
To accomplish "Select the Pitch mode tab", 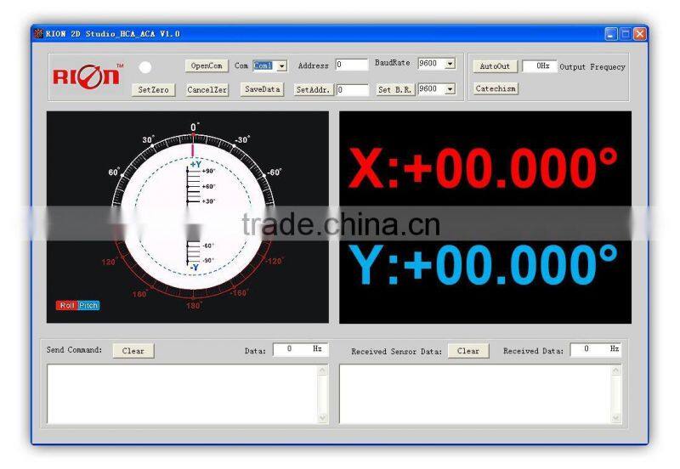I will coord(88,305).
